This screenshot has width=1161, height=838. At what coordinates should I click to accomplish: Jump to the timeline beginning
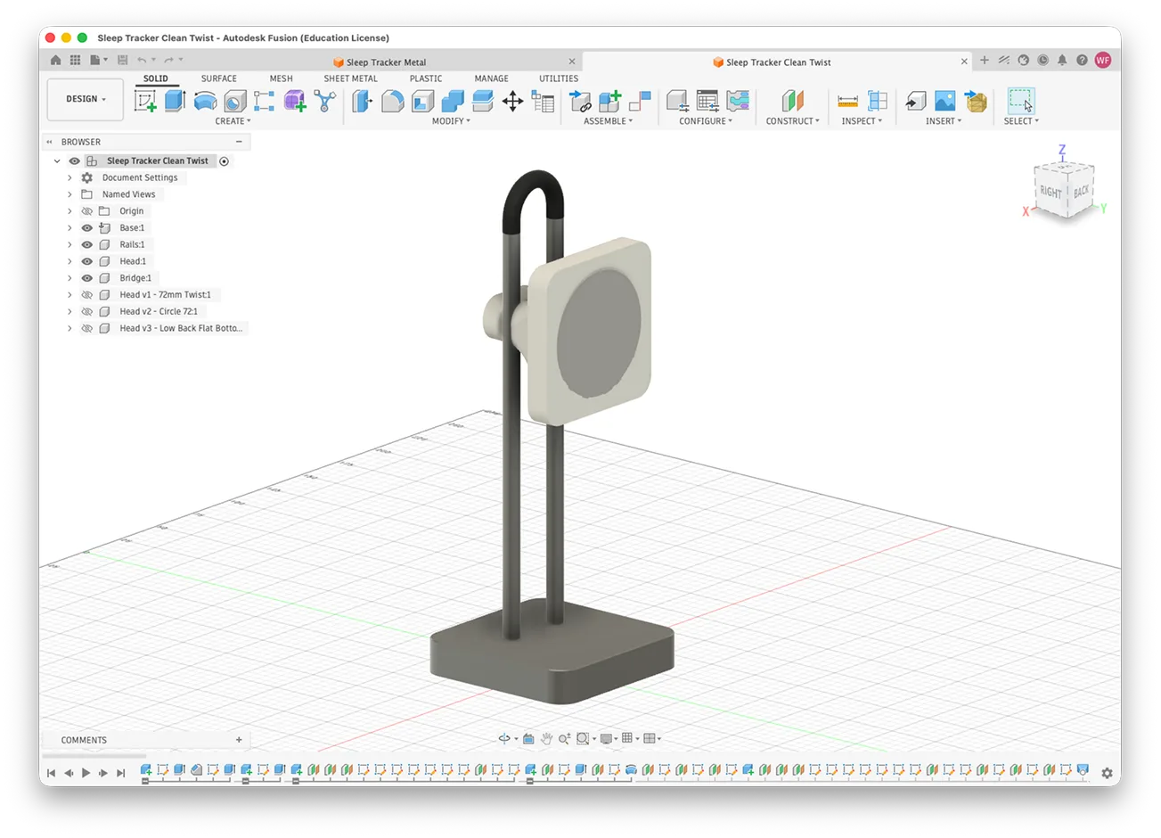51,773
